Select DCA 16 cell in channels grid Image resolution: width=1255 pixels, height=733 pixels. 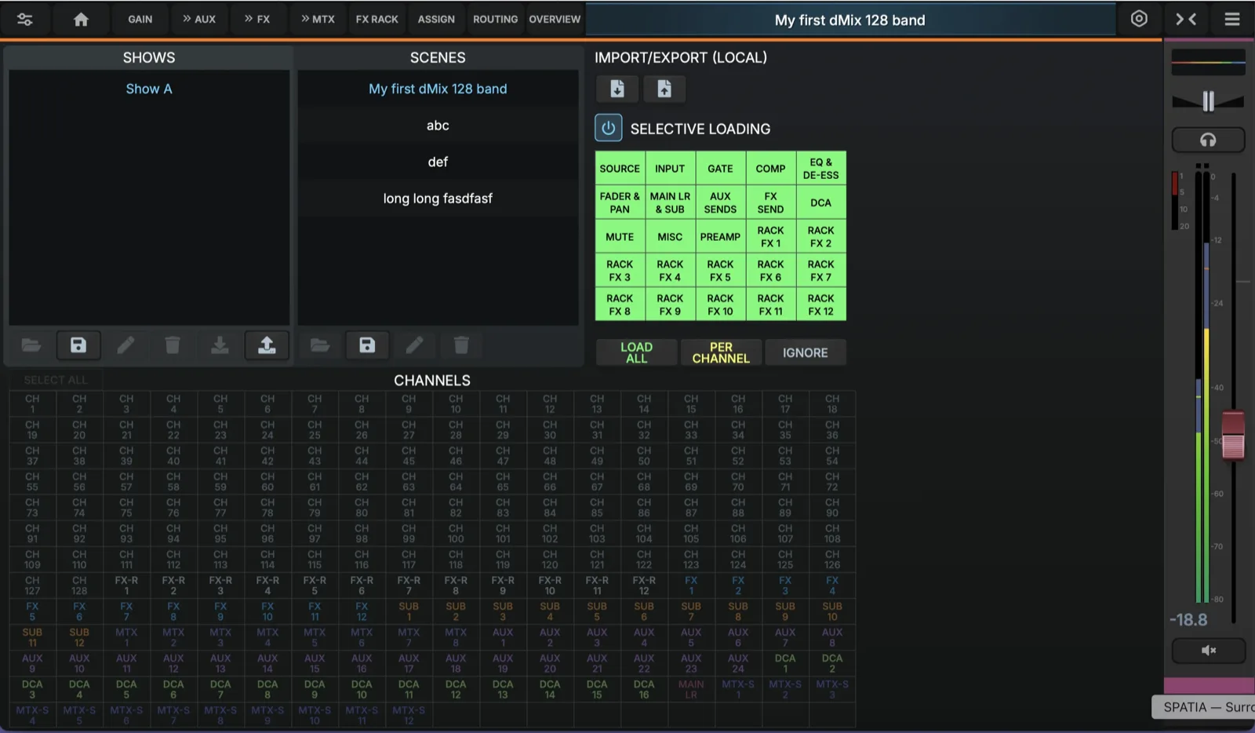644,689
